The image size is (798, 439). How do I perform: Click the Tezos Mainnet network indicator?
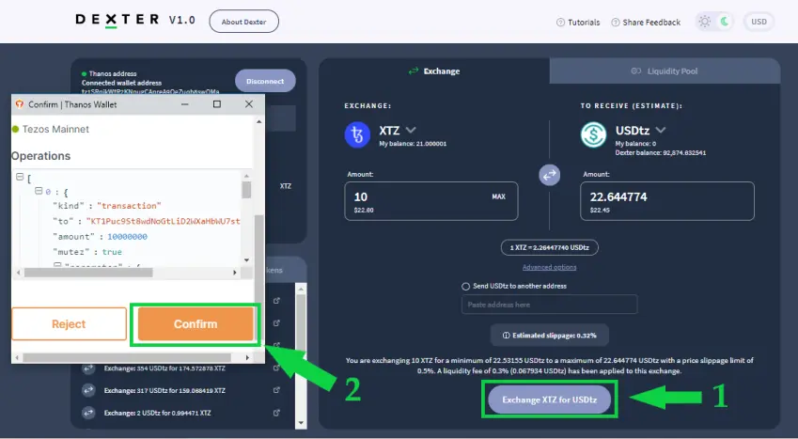pyautogui.click(x=51, y=130)
